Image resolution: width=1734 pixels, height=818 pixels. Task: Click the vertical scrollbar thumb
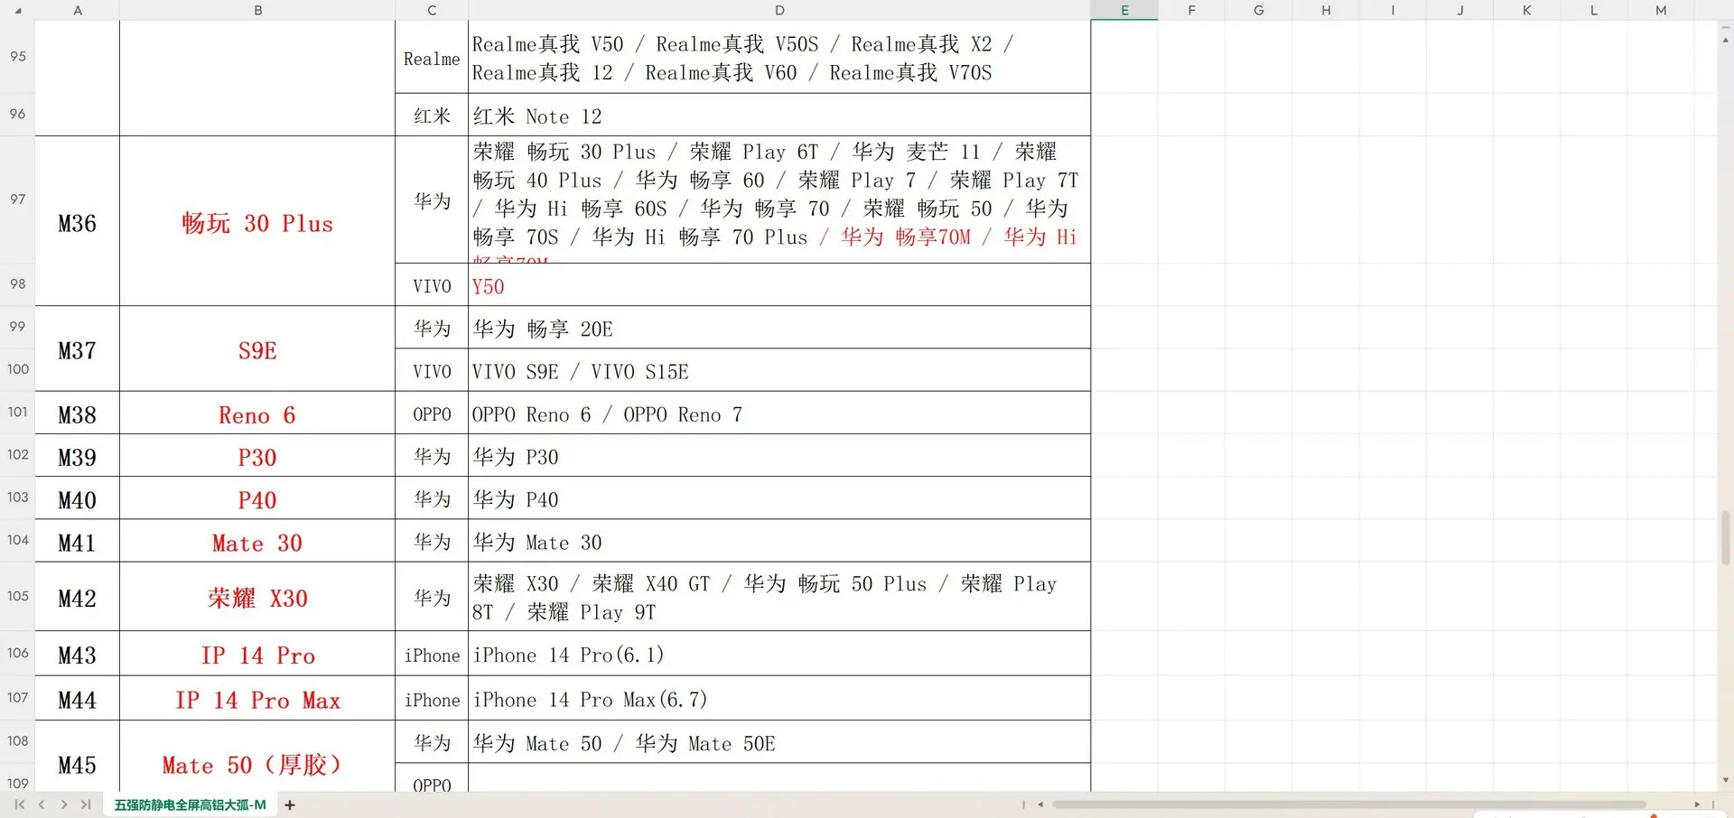pos(1726,538)
